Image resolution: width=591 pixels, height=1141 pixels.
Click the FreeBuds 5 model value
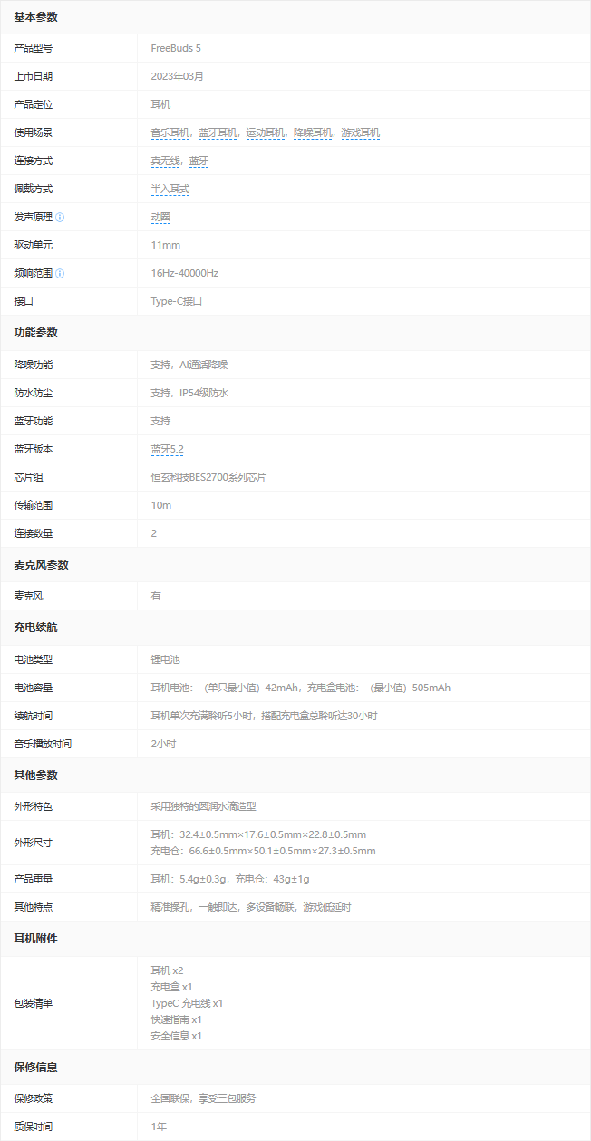tap(176, 48)
